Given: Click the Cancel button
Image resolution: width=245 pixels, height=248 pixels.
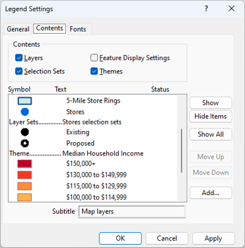Looking at the screenshot, I should [x=166, y=238].
